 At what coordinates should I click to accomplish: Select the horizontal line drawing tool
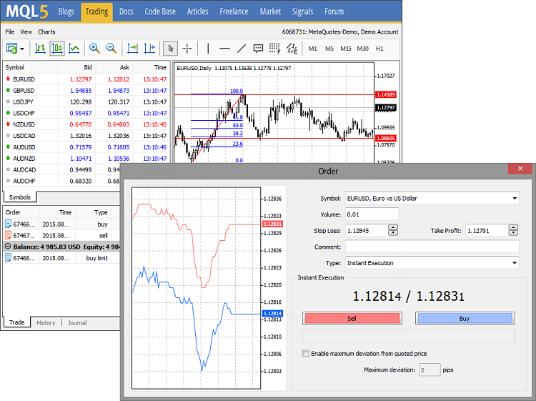(224, 49)
